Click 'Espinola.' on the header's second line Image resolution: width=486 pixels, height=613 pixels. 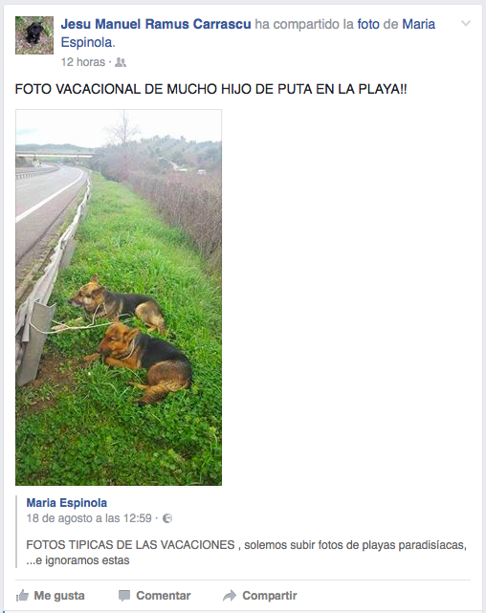coord(88,42)
